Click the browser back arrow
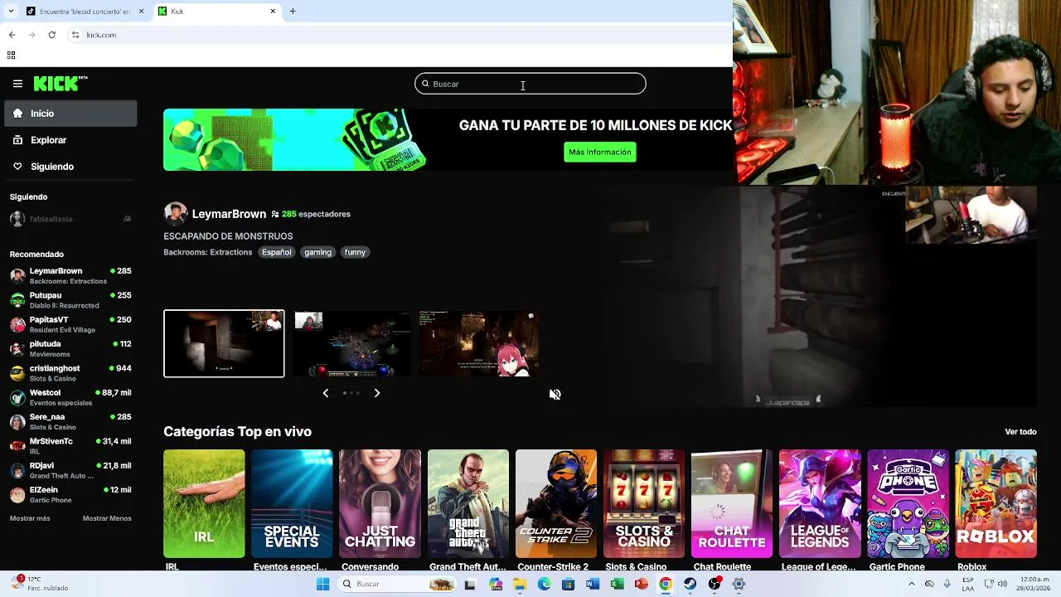The width and height of the screenshot is (1061, 597). [x=12, y=35]
